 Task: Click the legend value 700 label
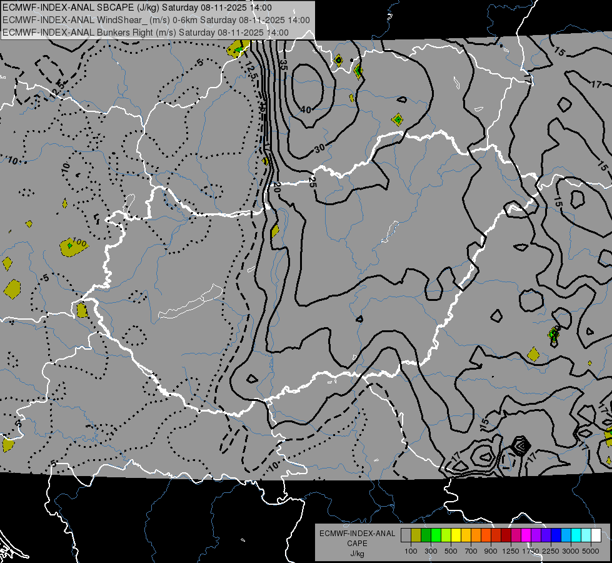point(471,551)
